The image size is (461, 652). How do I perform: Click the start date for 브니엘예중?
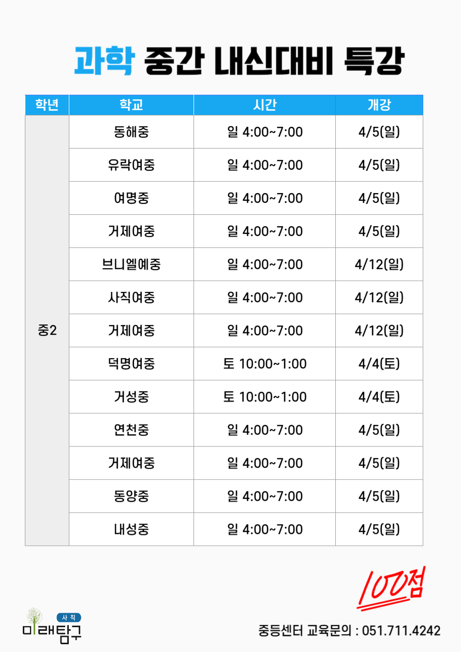point(379,264)
